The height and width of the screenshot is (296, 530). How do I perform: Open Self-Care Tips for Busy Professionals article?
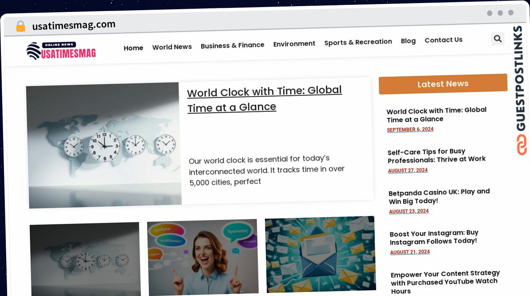click(436, 156)
